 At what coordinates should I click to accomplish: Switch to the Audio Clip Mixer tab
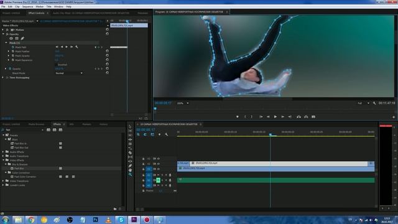[x=91, y=13]
